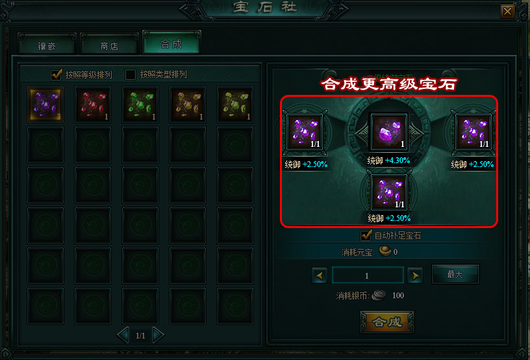530x360 pixels.
Task: Toggle 按照等级排列 sort checkbox
Action: click(56, 74)
